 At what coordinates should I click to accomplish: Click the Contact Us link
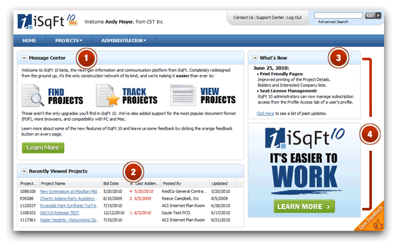(x=243, y=18)
